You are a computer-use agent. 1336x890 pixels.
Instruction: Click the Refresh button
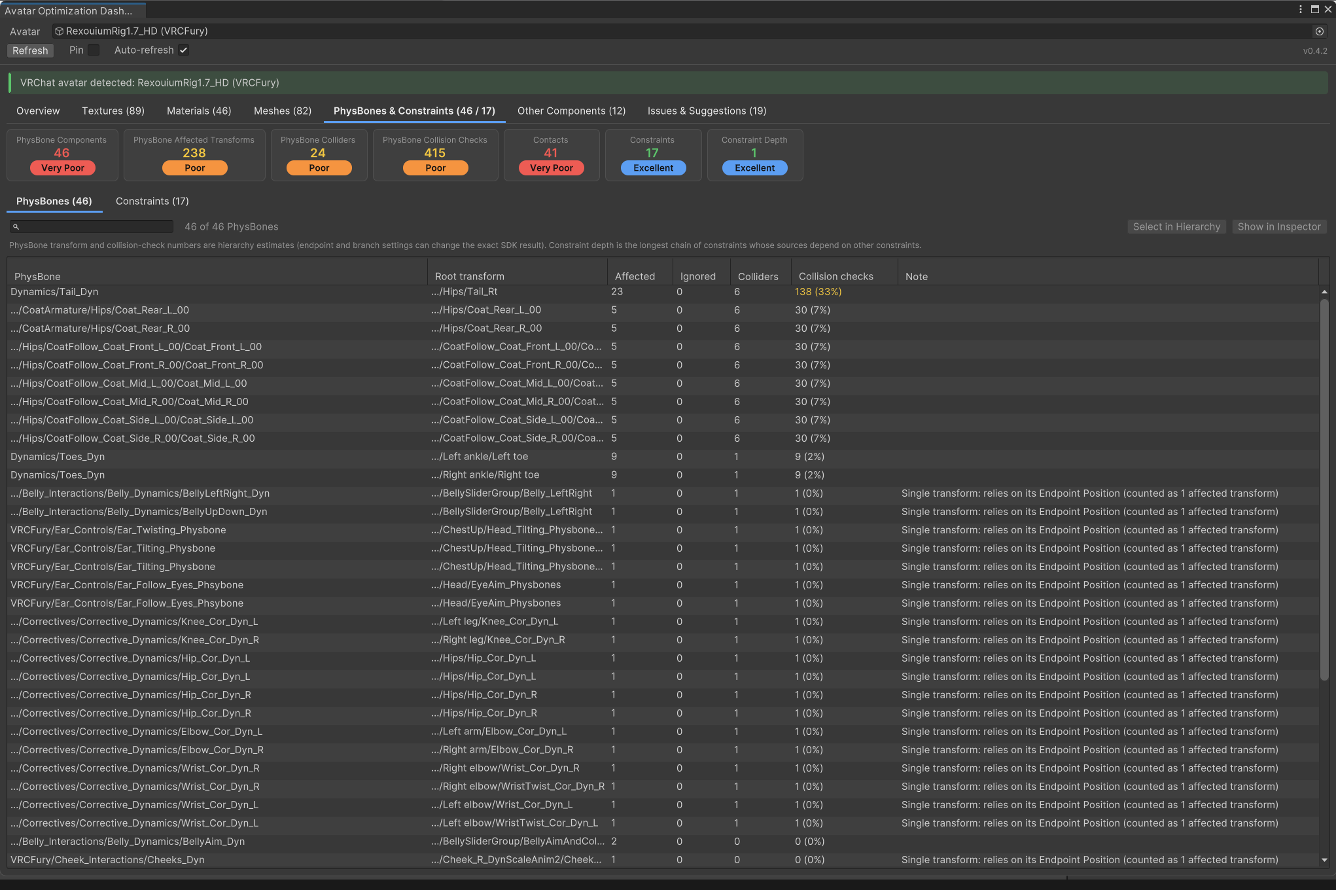pyautogui.click(x=30, y=50)
